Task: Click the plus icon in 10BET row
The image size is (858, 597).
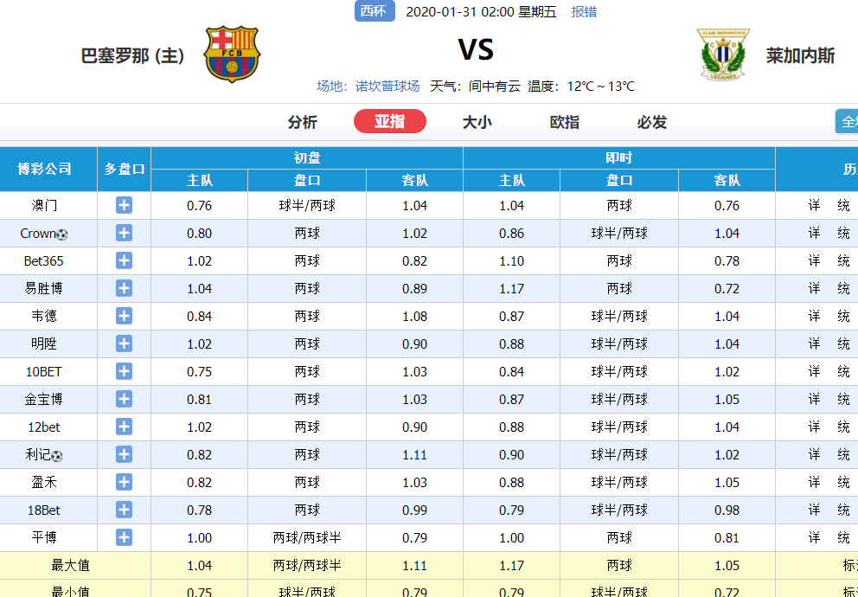Action: 124,371
